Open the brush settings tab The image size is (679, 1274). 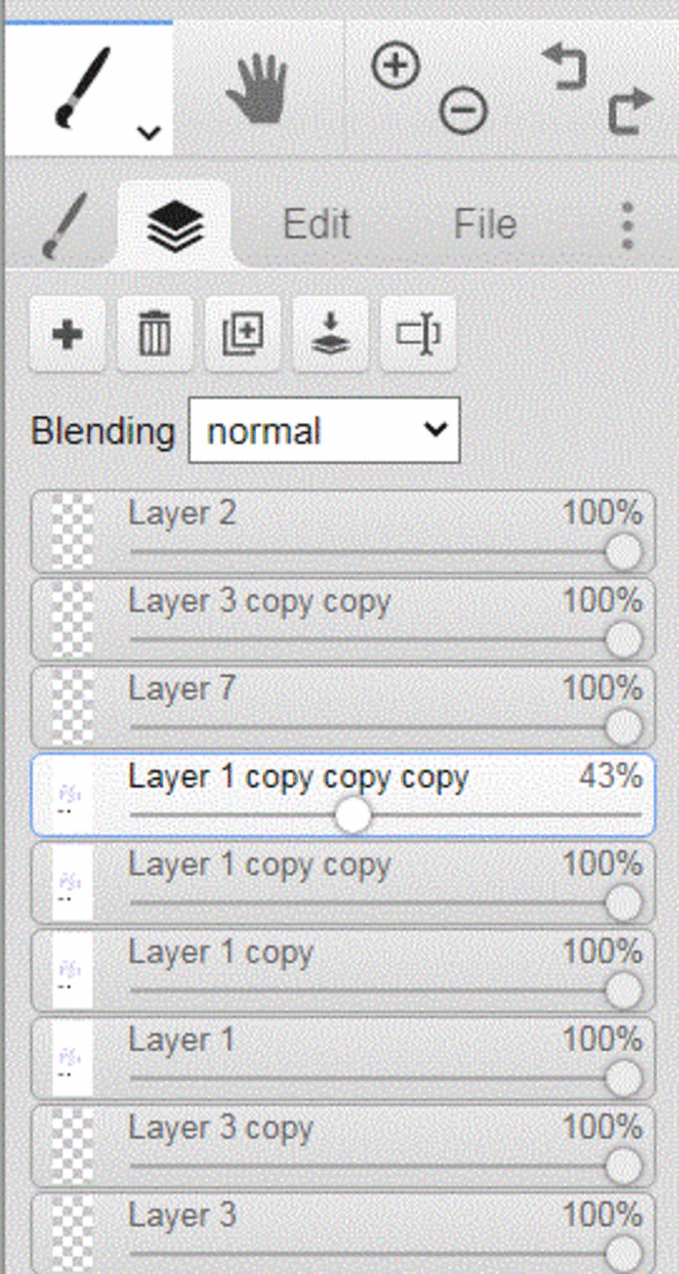pos(64,226)
